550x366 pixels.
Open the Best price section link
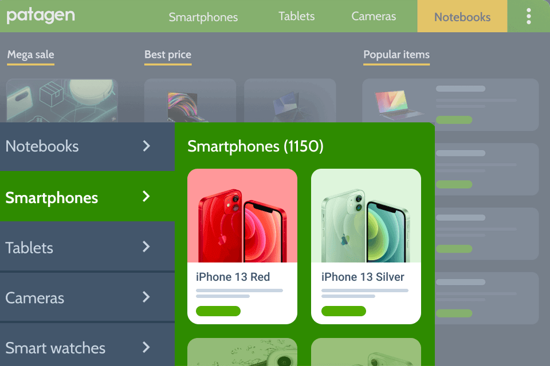click(x=168, y=55)
